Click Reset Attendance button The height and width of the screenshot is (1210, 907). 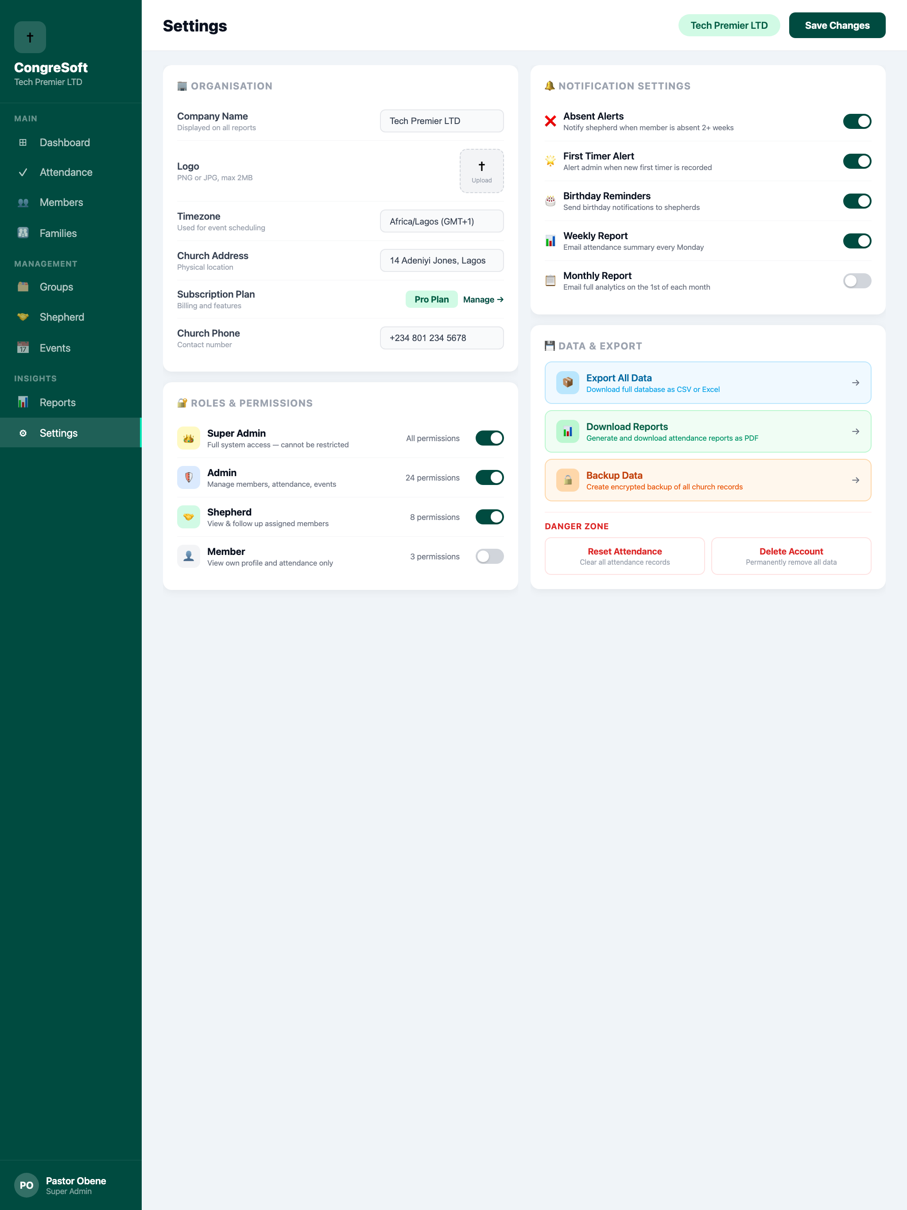point(624,556)
